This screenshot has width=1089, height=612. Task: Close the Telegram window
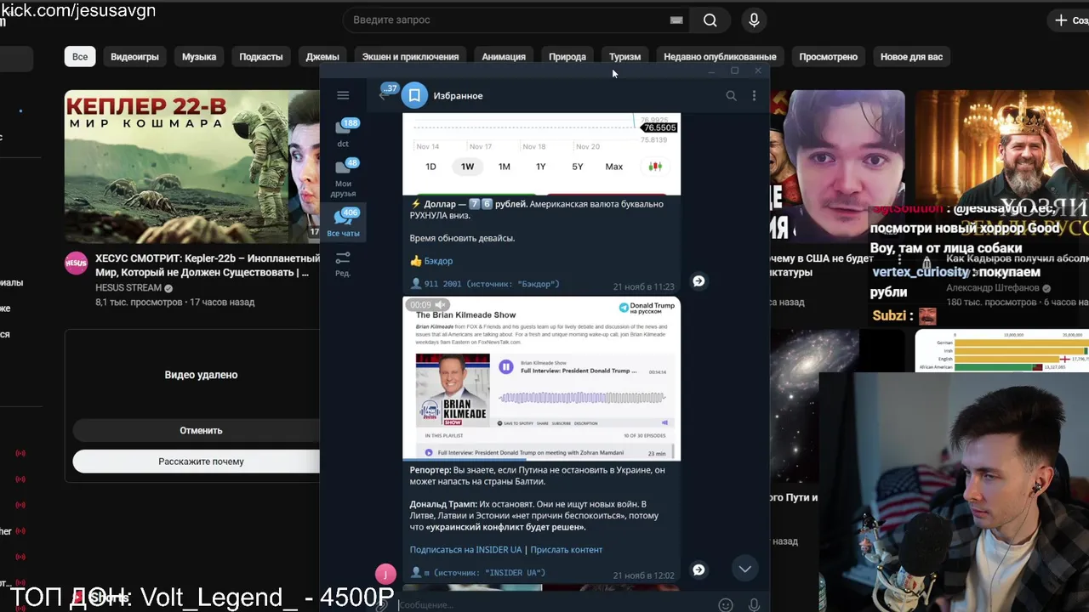758,71
